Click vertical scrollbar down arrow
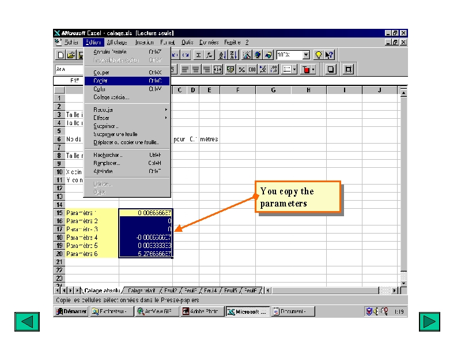Screen dimensions: 461x346 tap(404, 283)
